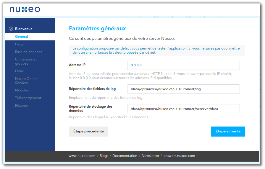This screenshot has height=169, width=265.
Task: Open Nuxeo Online Services step
Action: coord(26,81)
